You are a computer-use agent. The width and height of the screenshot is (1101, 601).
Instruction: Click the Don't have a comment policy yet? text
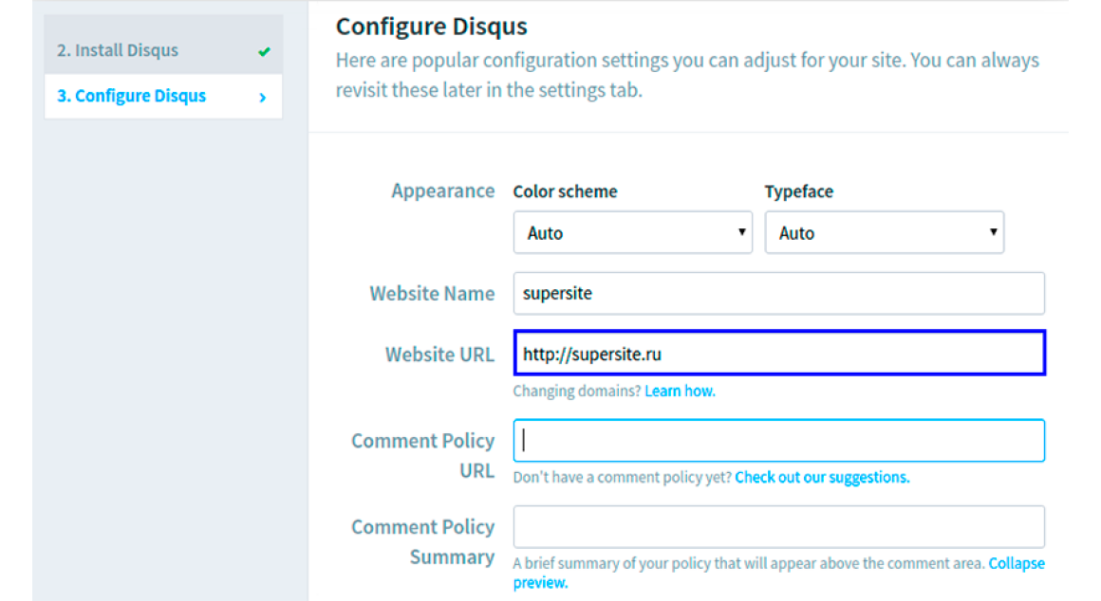coord(622,478)
